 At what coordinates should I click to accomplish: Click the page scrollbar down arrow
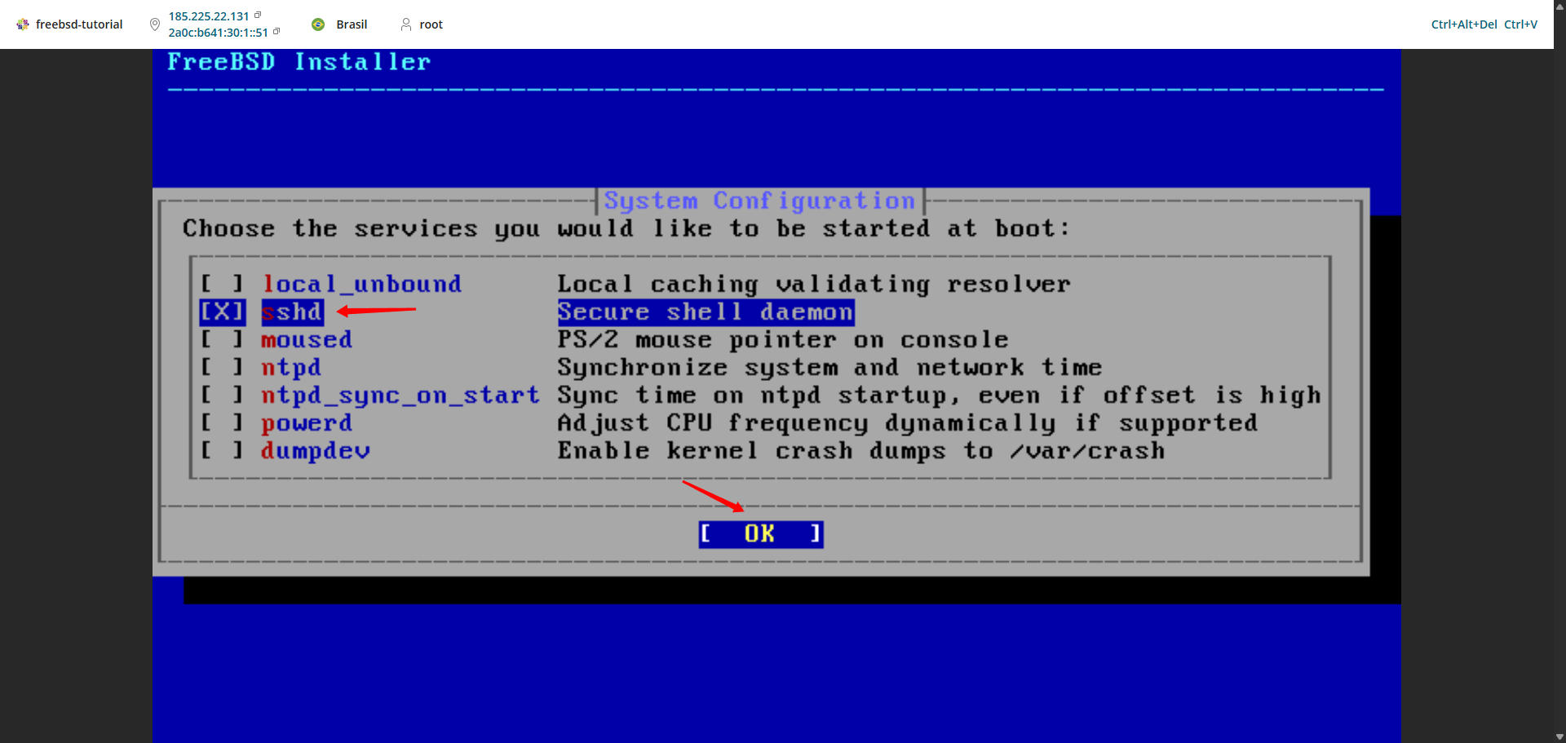tap(1559, 737)
